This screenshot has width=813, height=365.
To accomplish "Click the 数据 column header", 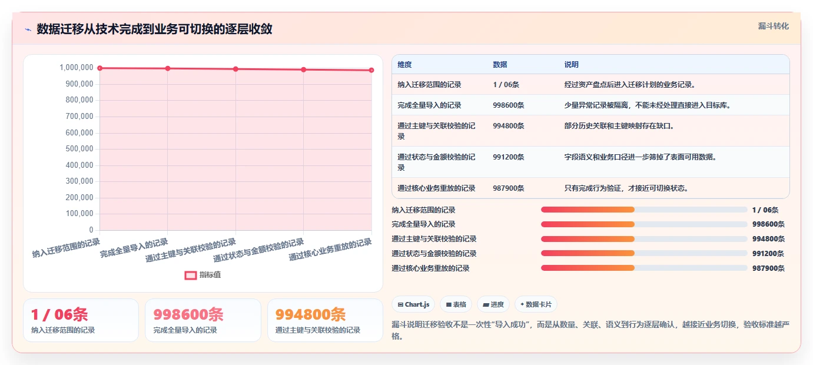I will (500, 65).
